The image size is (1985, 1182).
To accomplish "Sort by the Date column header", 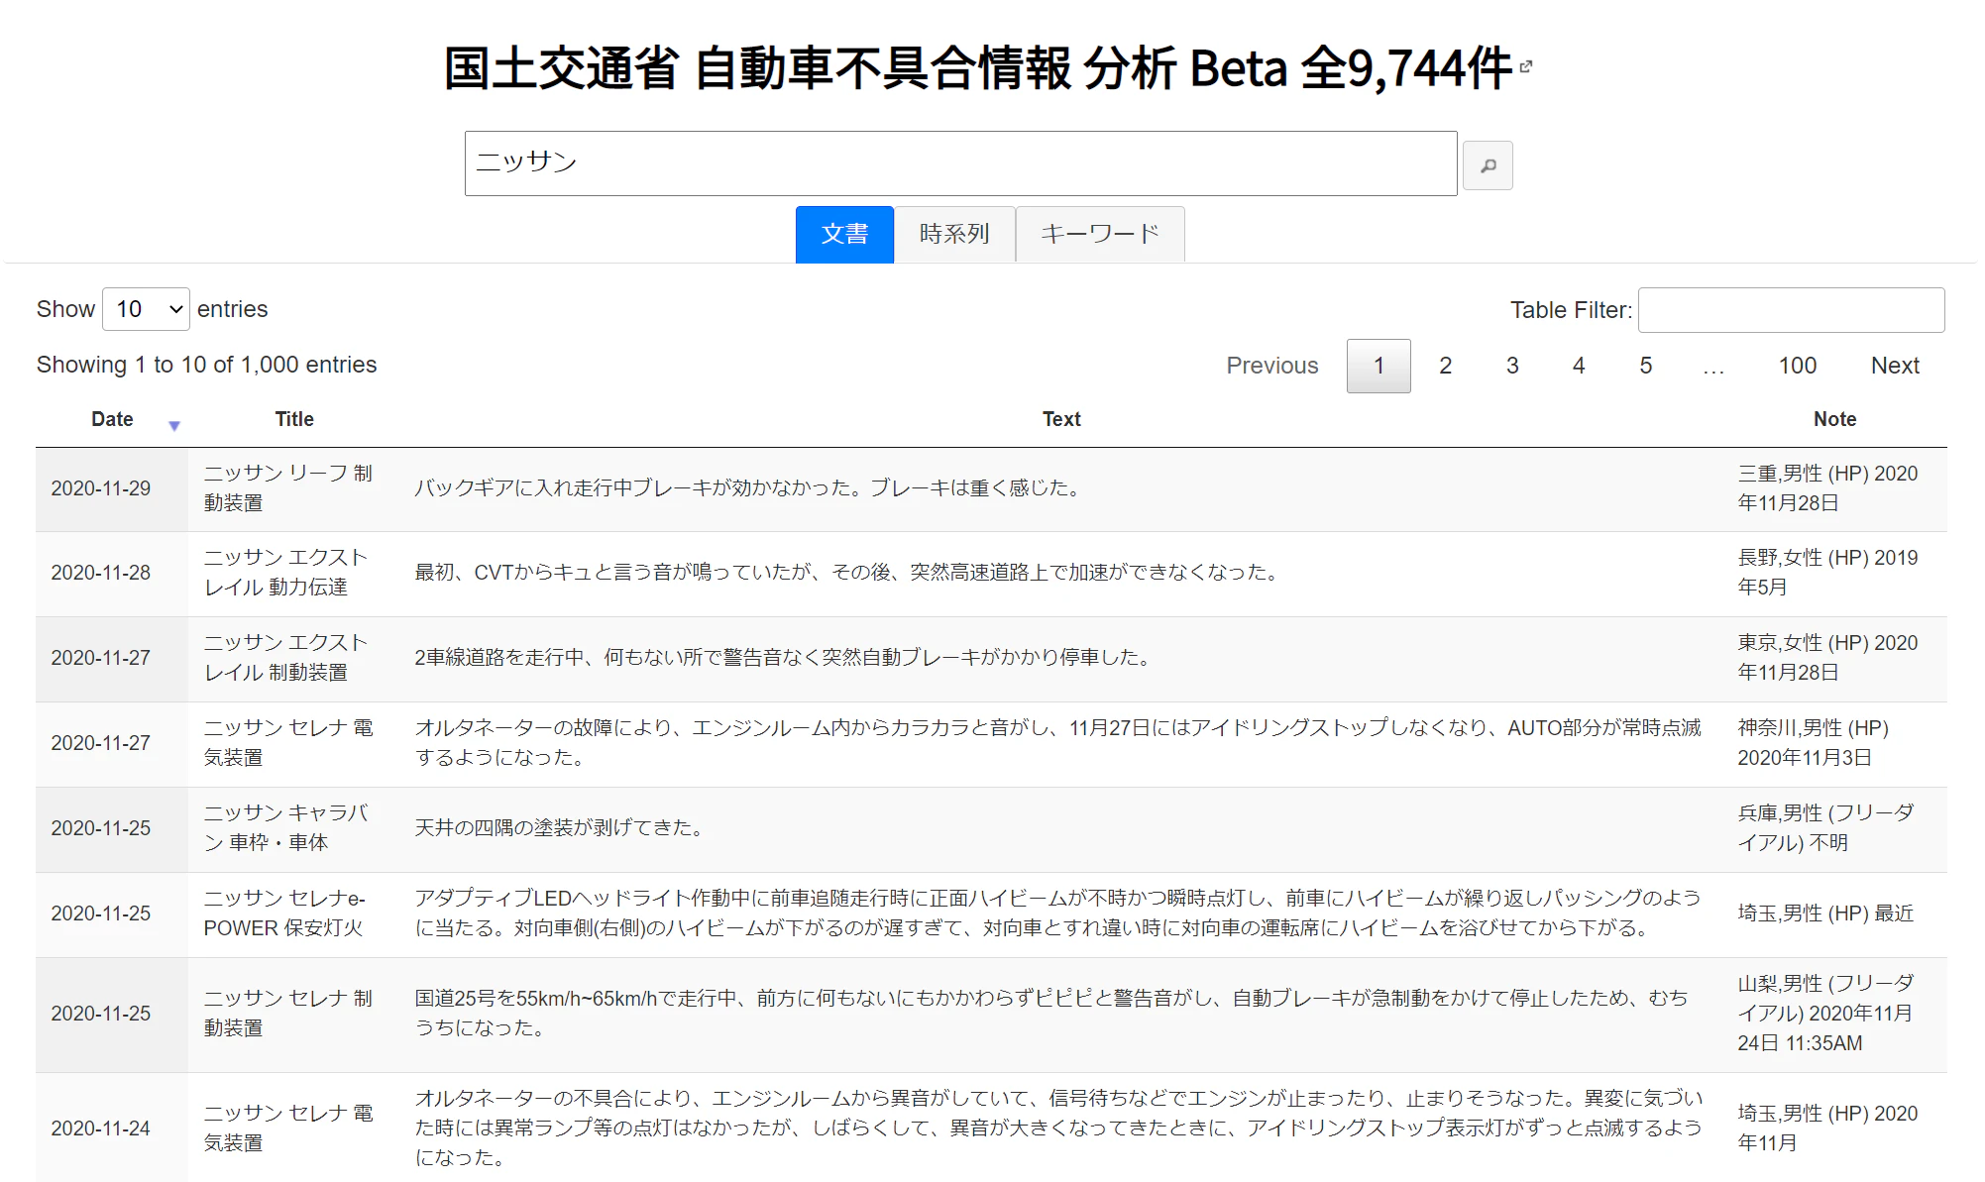I will point(112,419).
